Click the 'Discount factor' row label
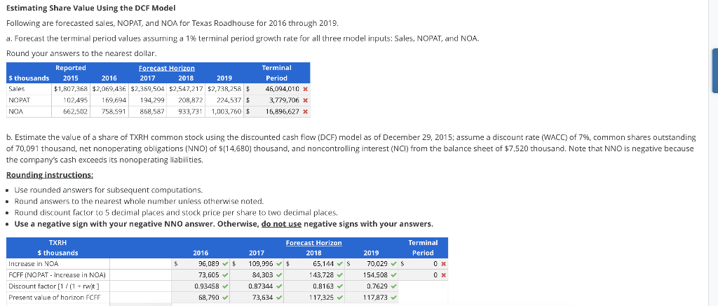Screen dimensions: 718x306 [x=54, y=286]
